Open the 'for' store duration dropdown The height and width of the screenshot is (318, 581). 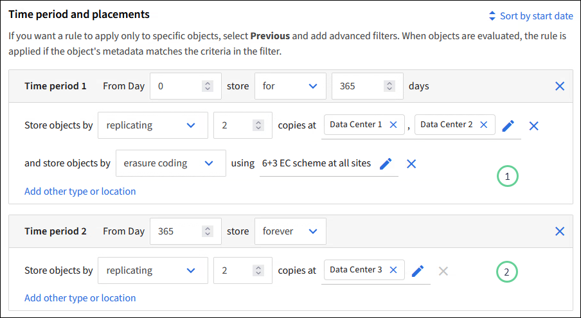click(x=290, y=86)
